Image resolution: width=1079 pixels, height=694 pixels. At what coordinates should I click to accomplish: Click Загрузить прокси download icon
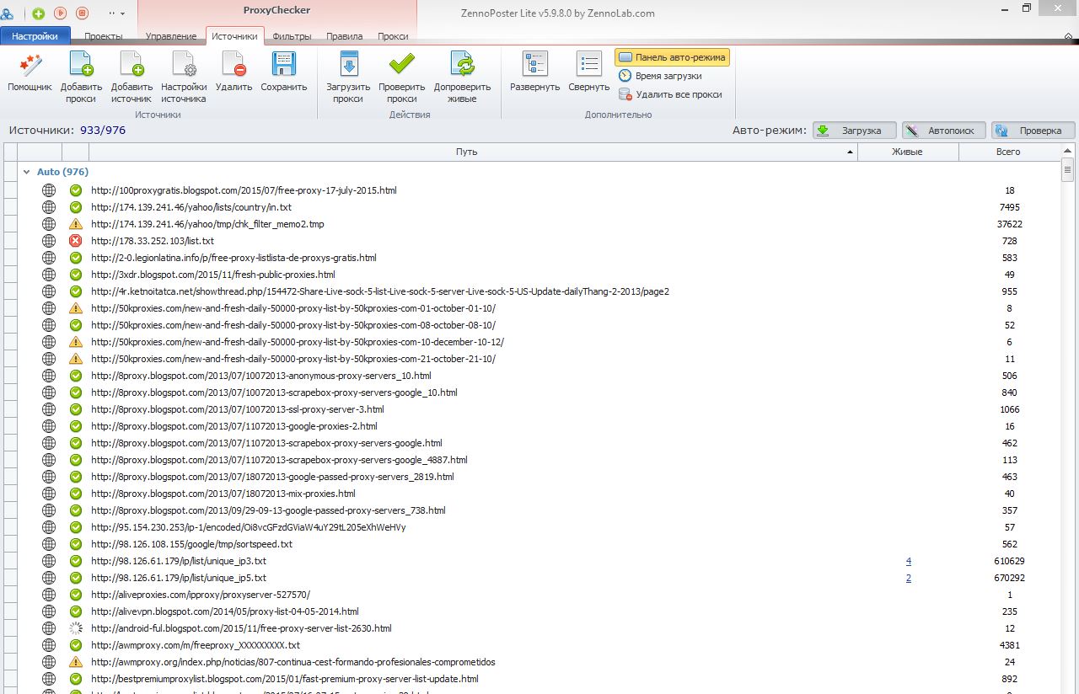coord(348,77)
